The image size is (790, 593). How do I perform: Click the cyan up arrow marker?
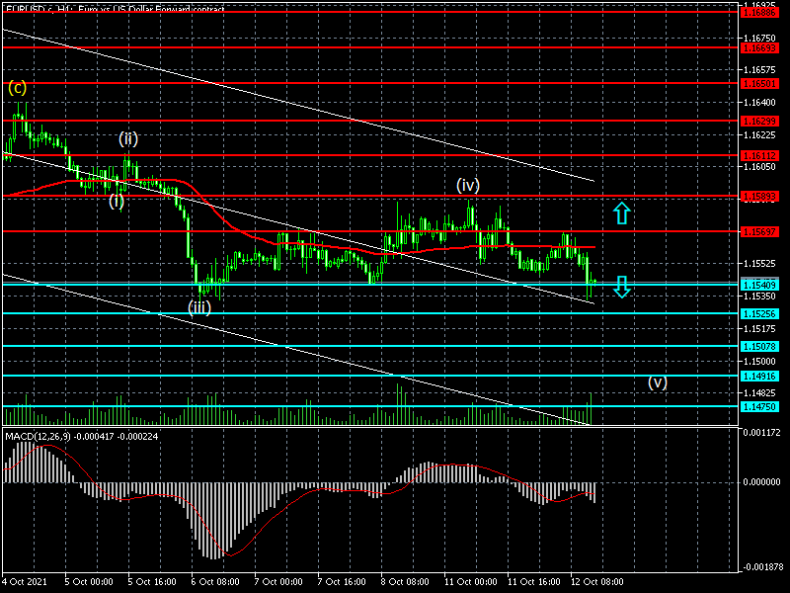pos(620,212)
